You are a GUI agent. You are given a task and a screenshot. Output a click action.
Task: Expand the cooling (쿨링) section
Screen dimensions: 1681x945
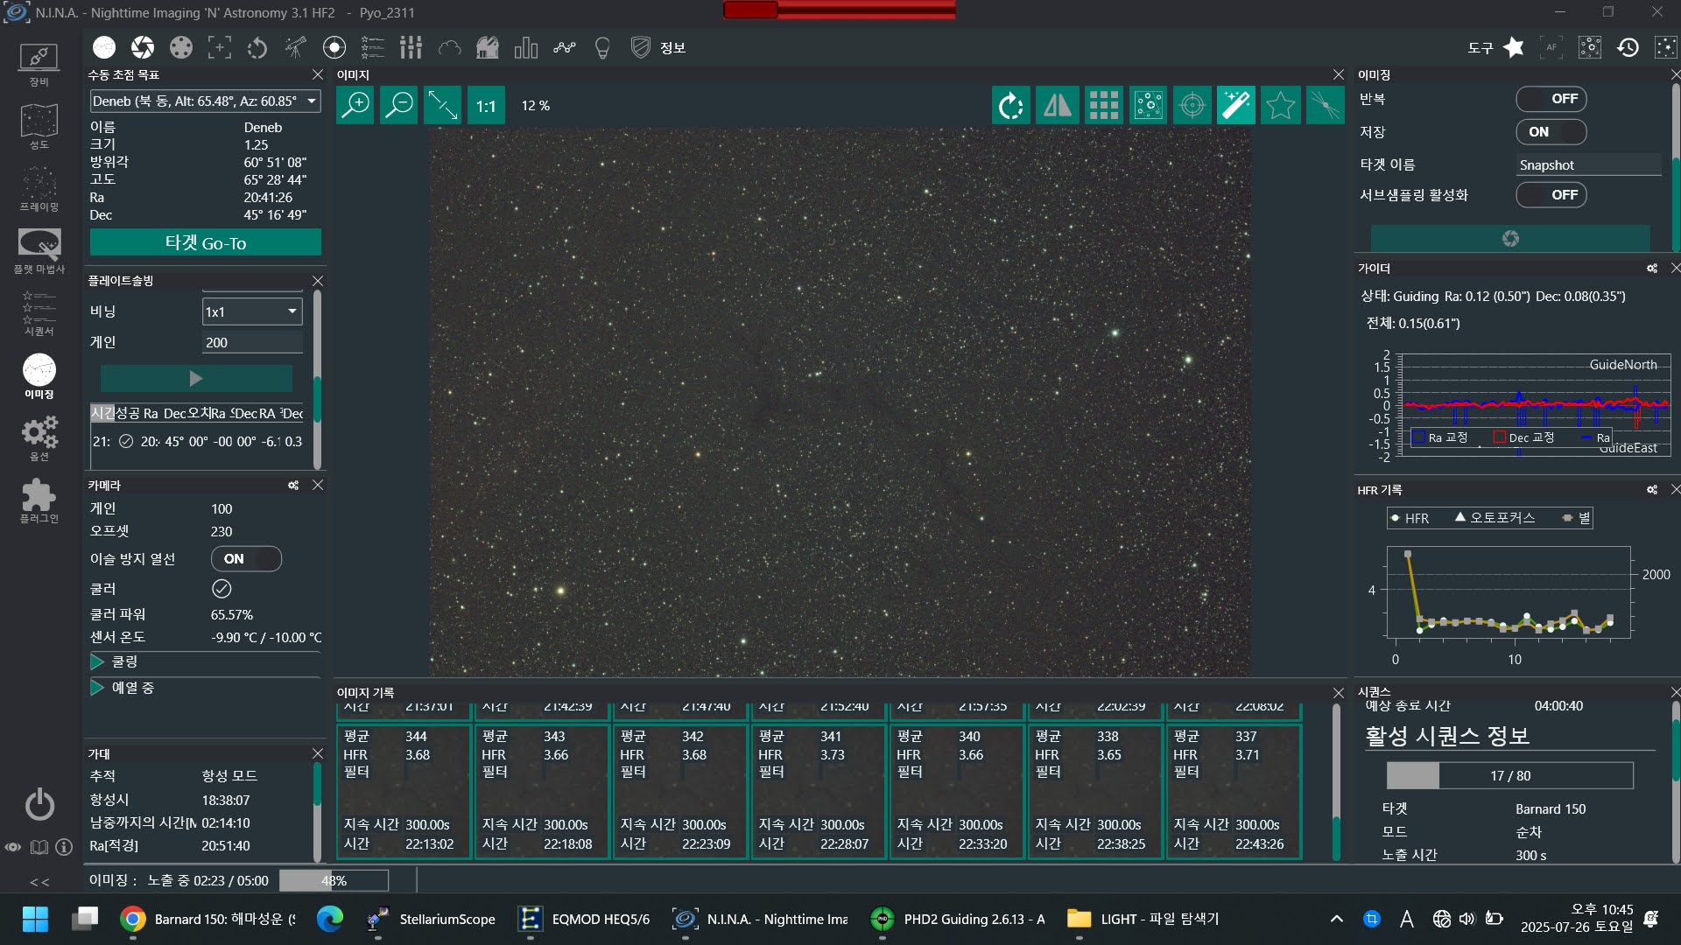[97, 661]
